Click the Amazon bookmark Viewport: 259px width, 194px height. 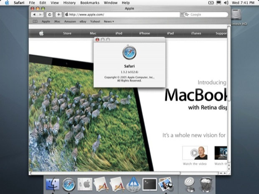point(70,21)
